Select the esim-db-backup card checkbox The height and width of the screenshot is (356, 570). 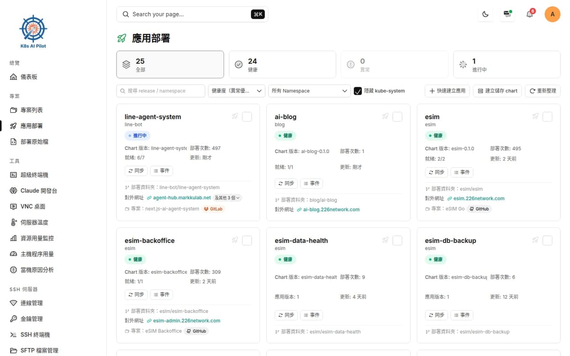click(x=547, y=240)
